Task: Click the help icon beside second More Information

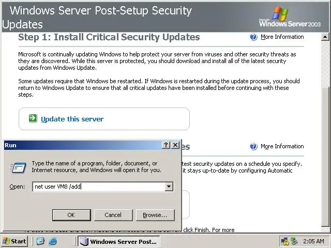Action: tap(253, 146)
